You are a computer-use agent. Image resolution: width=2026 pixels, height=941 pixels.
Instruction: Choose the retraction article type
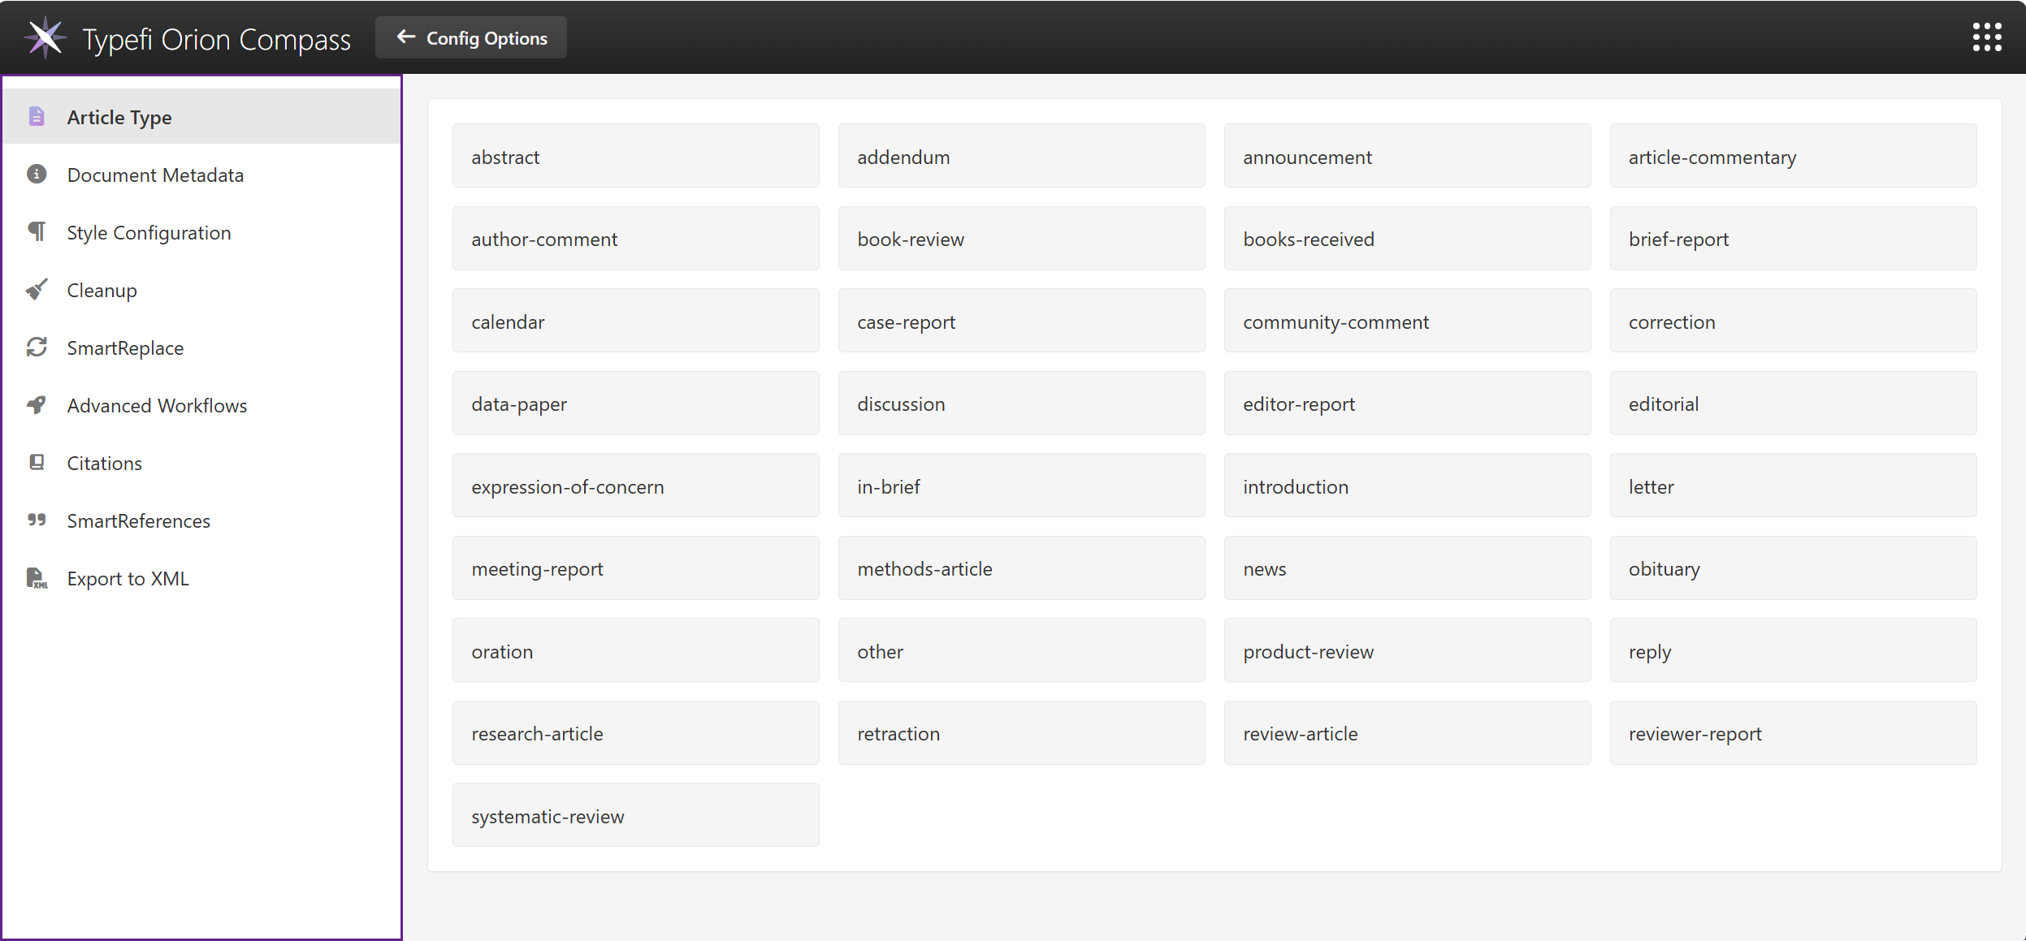1021,732
